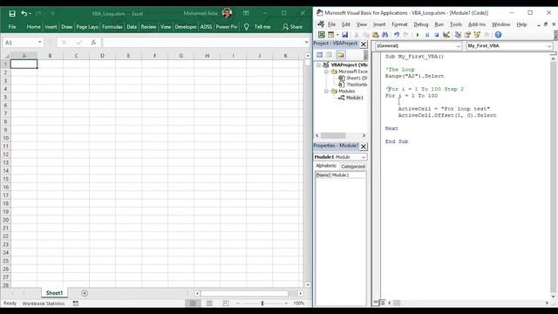Toggle Design Mode in VBA toolbar
The image size is (558, 314).
coord(446,35)
